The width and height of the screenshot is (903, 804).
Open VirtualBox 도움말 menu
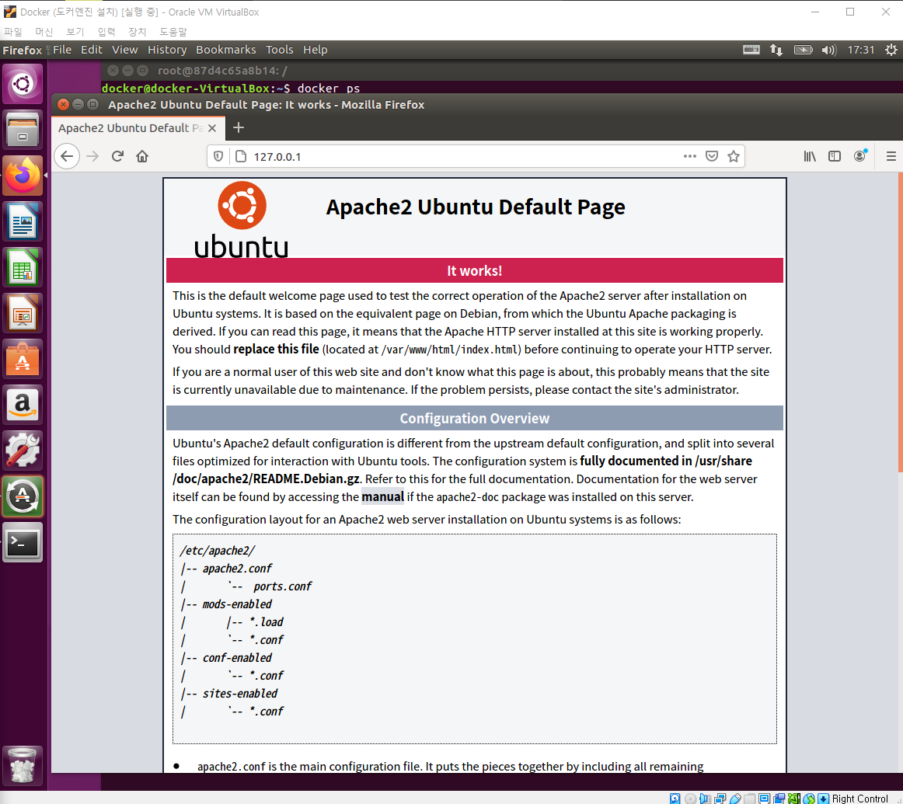(173, 32)
